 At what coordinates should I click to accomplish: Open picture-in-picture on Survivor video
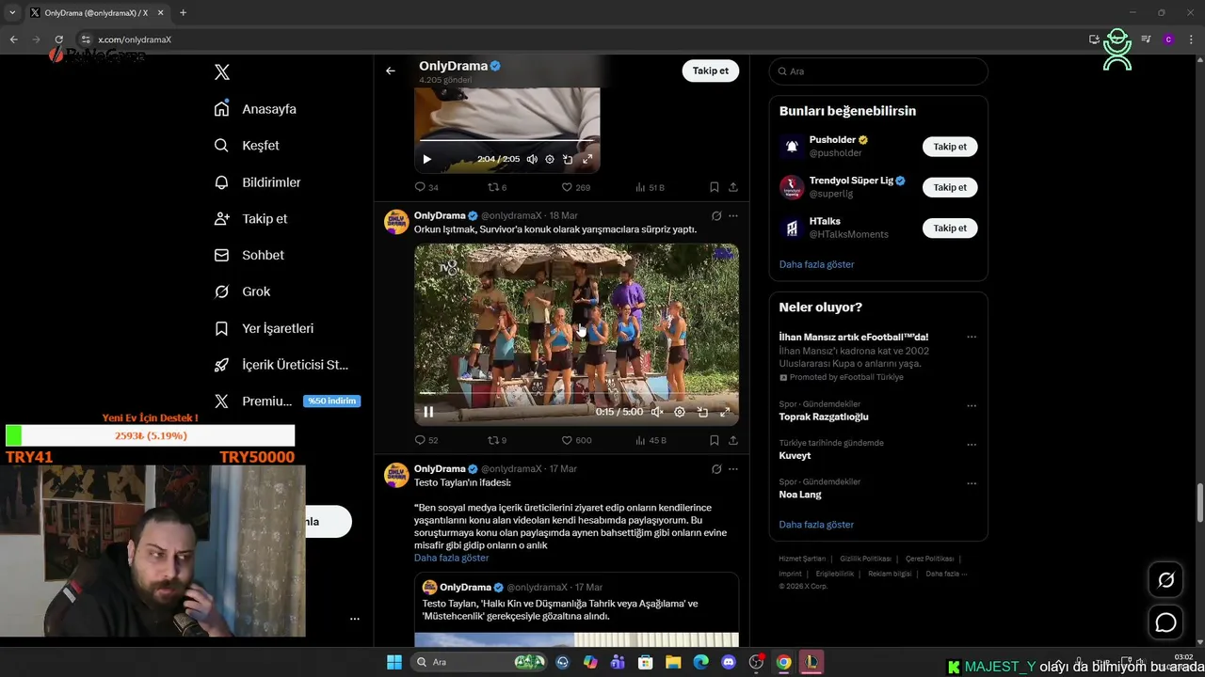[702, 412]
